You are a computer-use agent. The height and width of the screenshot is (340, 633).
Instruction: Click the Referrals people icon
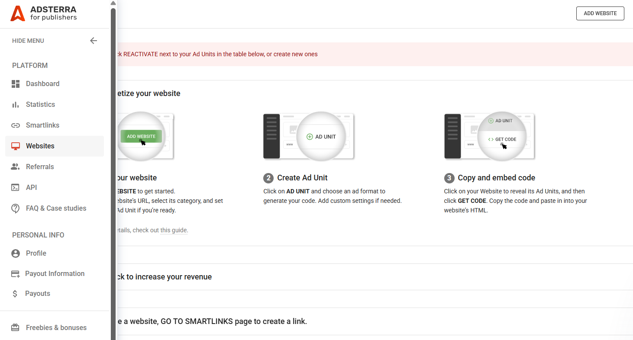click(x=16, y=167)
